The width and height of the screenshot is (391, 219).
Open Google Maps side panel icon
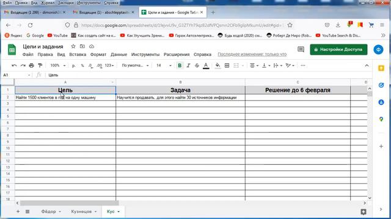[381, 119]
